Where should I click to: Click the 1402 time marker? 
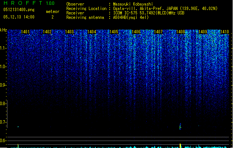coord(47,32)
